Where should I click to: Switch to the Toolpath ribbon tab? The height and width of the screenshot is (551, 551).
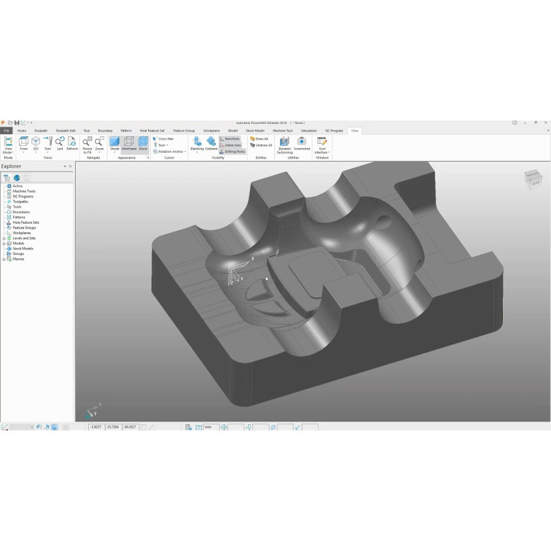(41, 130)
